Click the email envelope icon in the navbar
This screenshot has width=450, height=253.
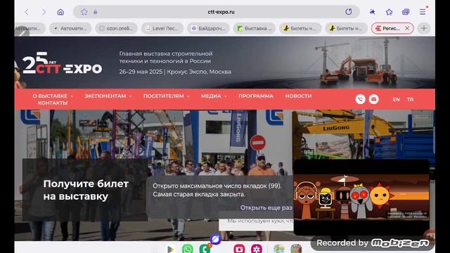tap(373, 99)
